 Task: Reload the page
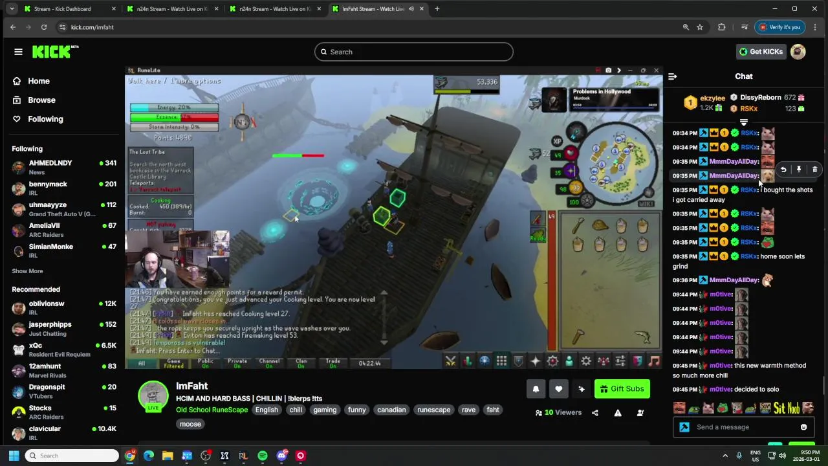point(44,27)
